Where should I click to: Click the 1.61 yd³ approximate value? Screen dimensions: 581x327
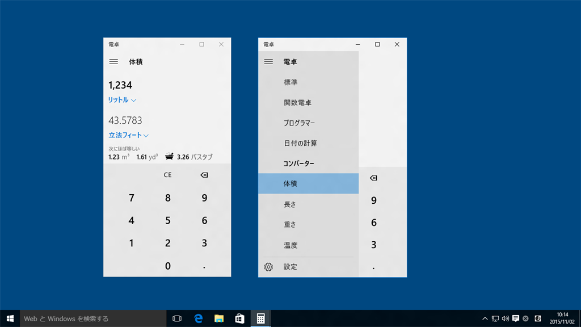[x=147, y=157]
